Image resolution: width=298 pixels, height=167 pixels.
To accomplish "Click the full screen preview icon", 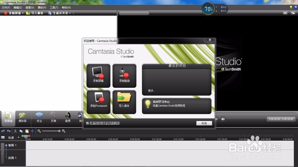I will [285, 13].
